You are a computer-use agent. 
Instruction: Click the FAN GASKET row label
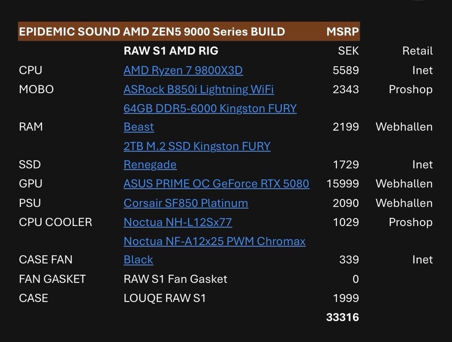coord(52,279)
